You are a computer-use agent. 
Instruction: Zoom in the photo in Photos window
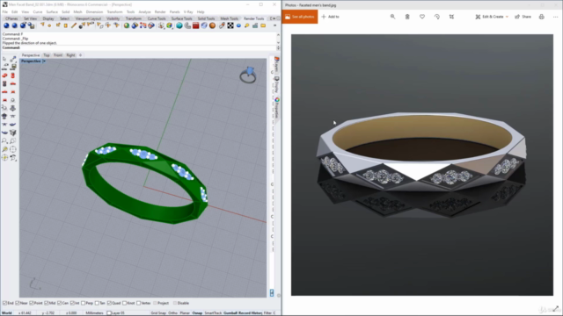pos(392,17)
